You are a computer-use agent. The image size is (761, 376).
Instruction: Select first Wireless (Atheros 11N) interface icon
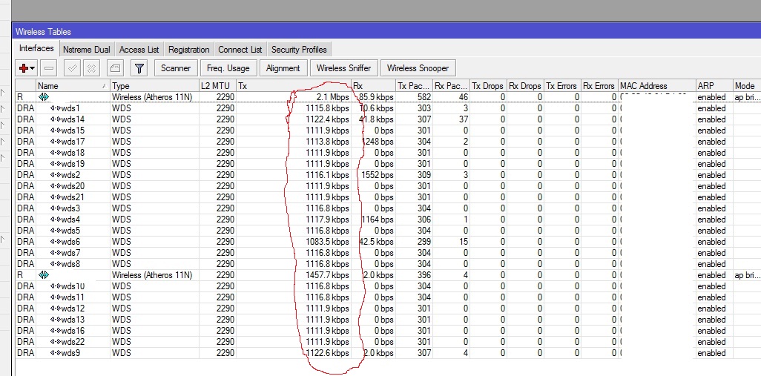(44, 97)
